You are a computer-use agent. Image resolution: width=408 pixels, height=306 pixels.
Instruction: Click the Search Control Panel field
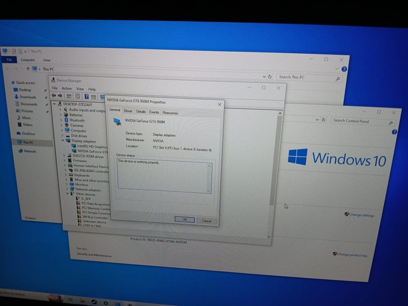[x=363, y=121]
